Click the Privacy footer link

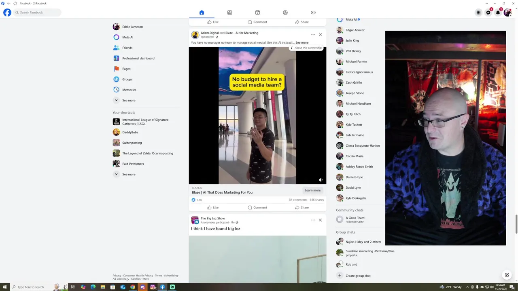pyautogui.click(x=117, y=276)
